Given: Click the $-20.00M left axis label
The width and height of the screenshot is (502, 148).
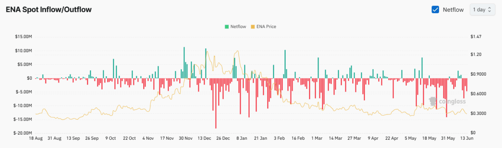Looking at the screenshot, I should coord(23,133).
